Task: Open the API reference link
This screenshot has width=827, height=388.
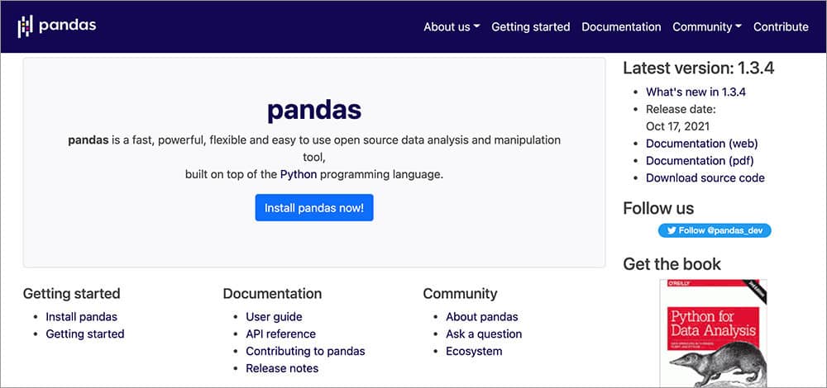Action: [x=280, y=334]
